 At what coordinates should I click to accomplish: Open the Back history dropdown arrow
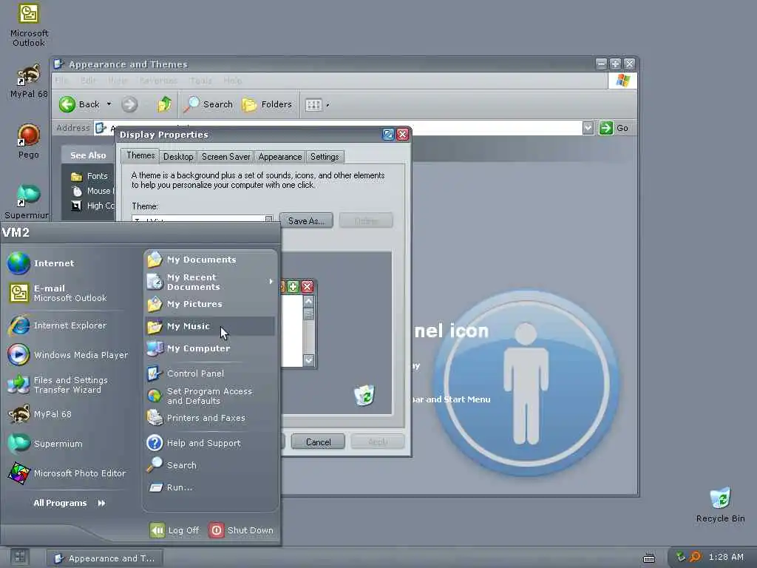pyautogui.click(x=109, y=104)
